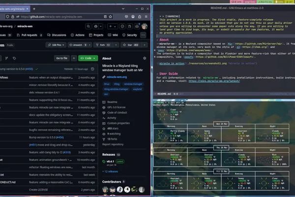Open the GitHub issues circle icon

[x=122, y=26]
